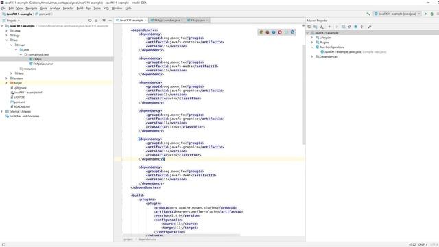Open the VCS menu
This screenshot has width=439, height=247.
point(106,8)
